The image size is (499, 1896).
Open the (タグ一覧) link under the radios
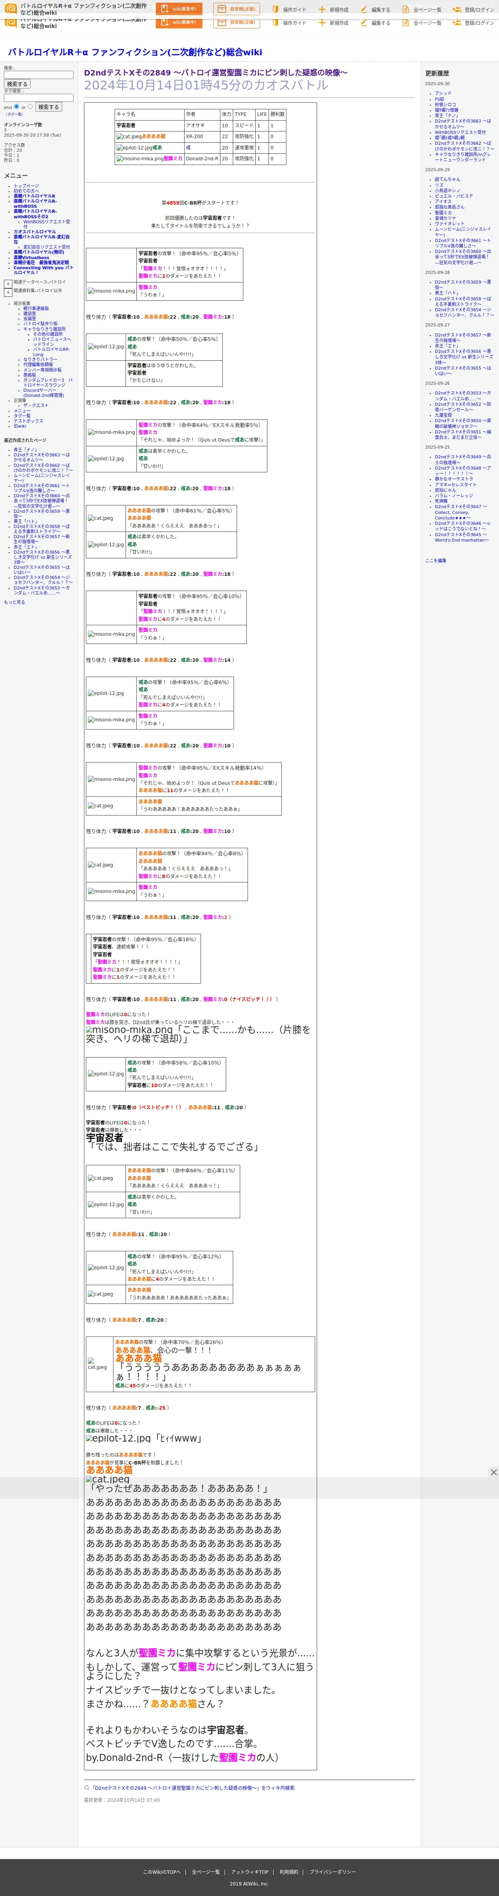[x=14, y=114]
